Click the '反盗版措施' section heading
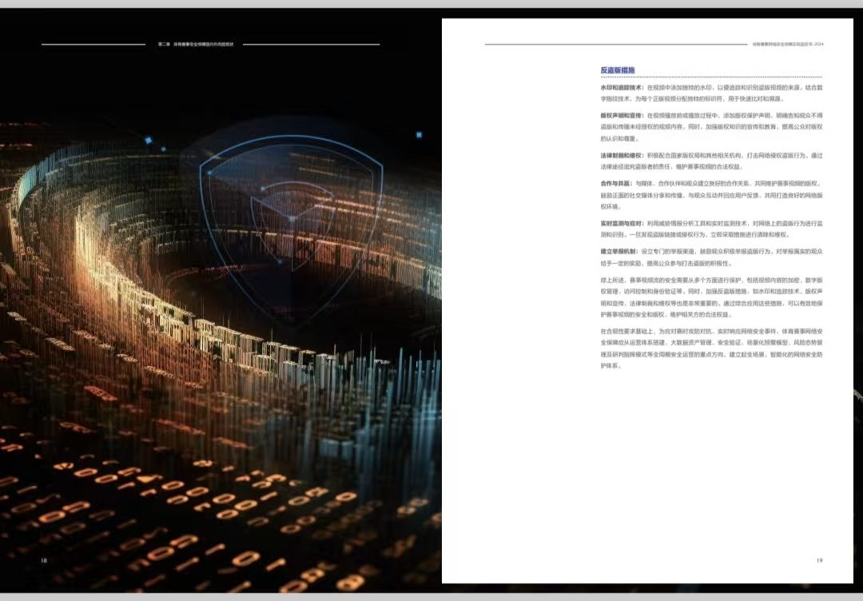 coord(618,70)
